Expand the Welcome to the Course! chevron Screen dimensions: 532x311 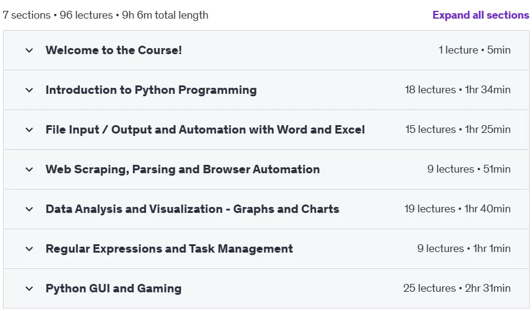pyautogui.click(x=29, y=51)
